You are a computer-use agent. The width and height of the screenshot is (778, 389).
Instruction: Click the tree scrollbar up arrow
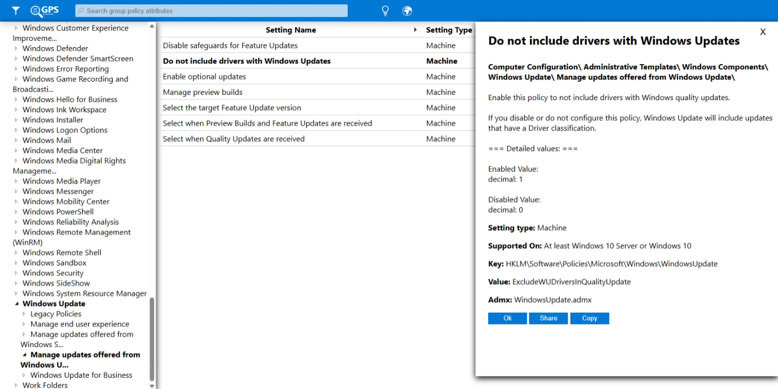point(152,26)
